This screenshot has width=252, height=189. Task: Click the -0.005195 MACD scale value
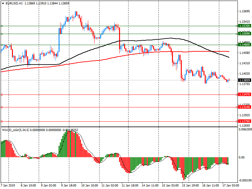[244, 180]
